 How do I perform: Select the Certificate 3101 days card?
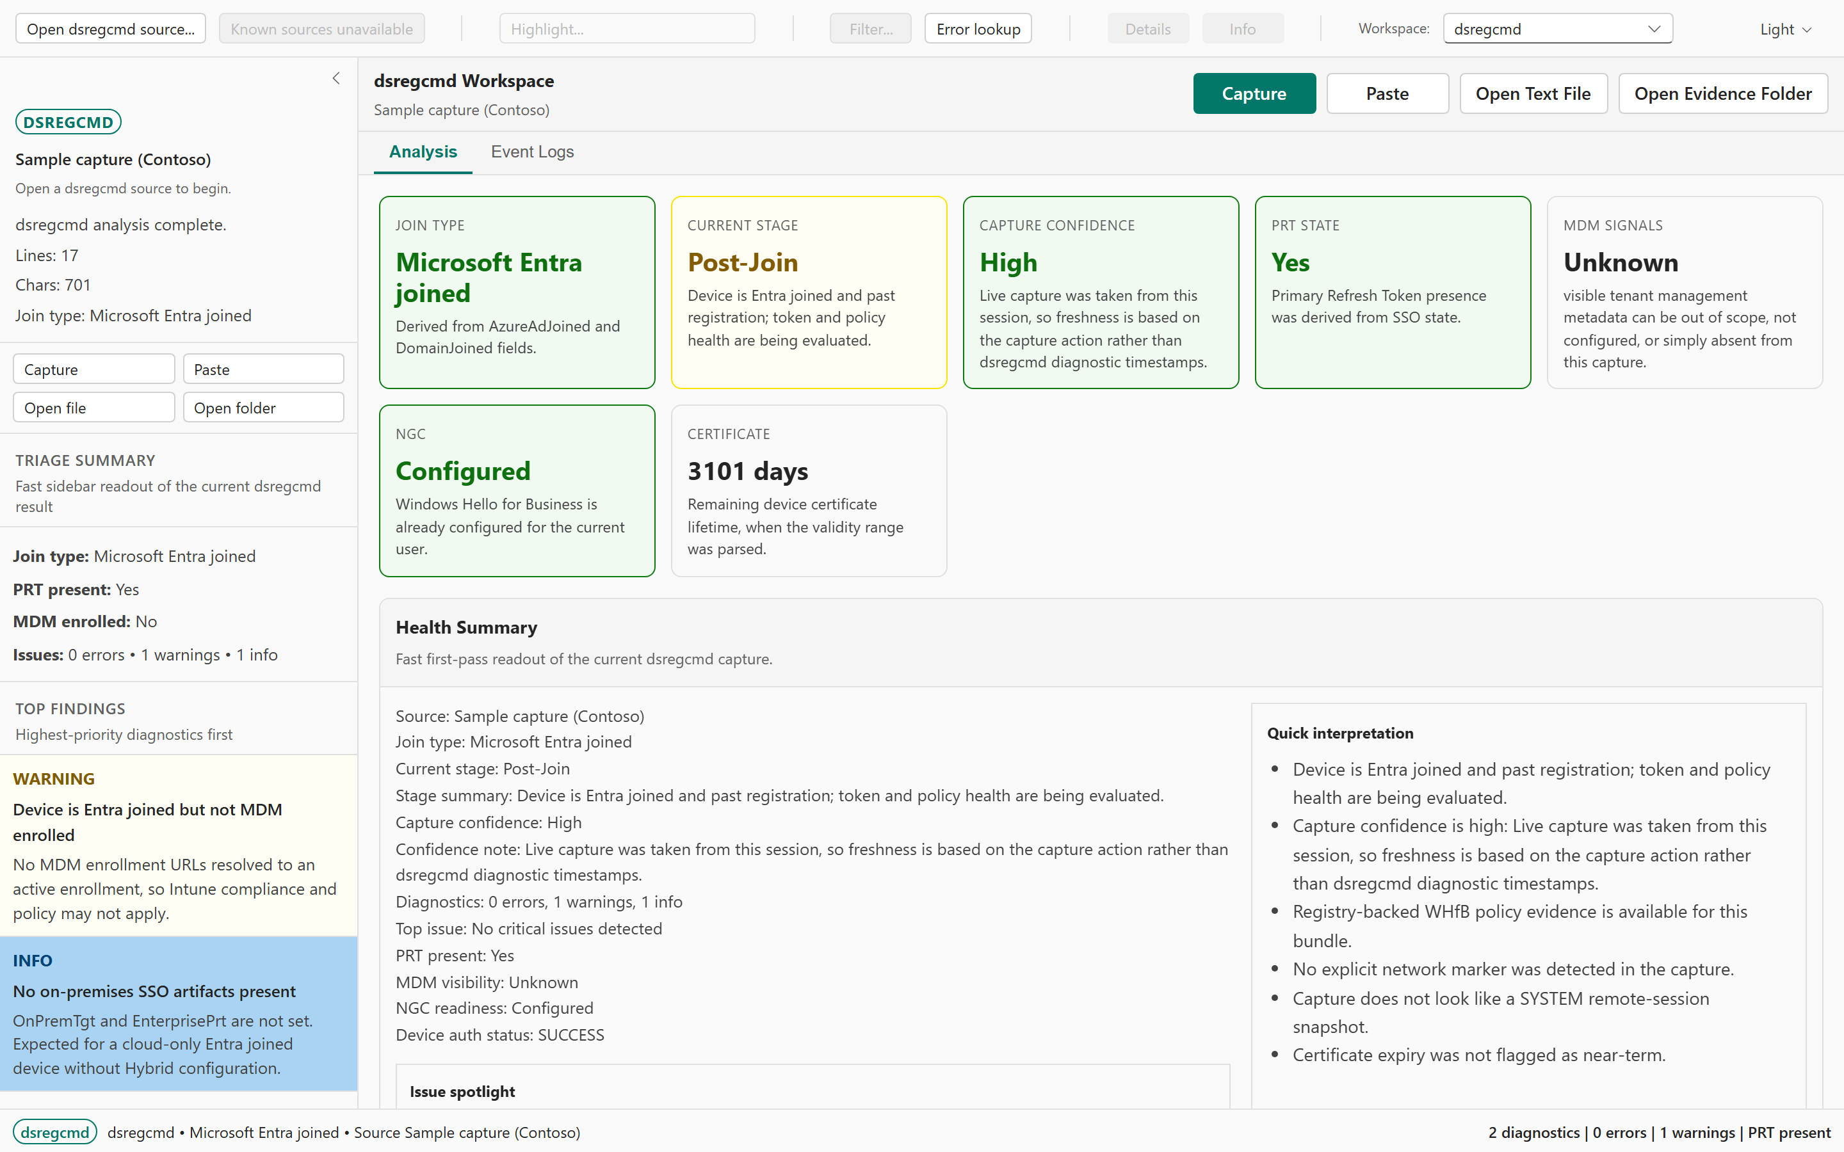pos(809,491)
